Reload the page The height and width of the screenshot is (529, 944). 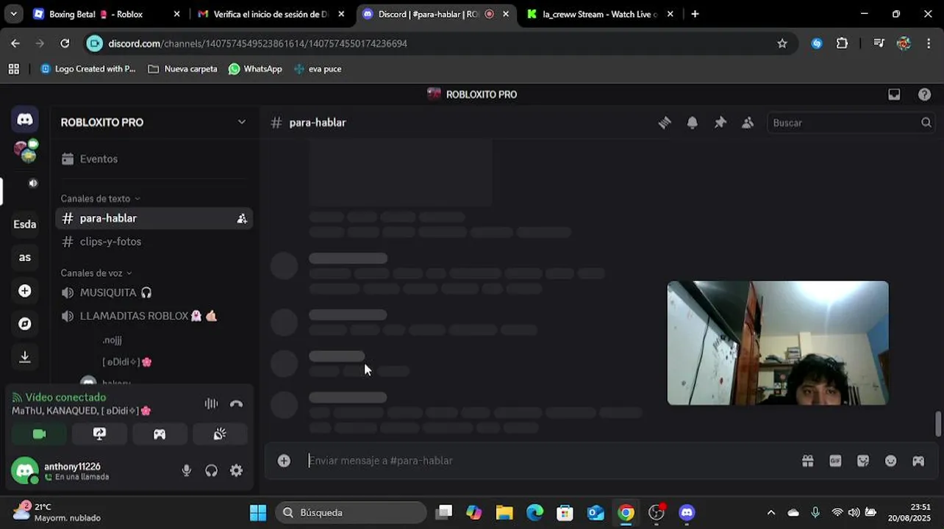pyautogui.click(x=65, y=43)
